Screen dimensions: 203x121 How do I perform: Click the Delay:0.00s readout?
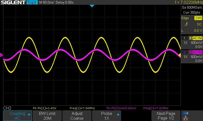click(65, 2)
